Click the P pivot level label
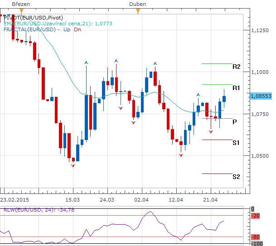Image resolution: width=276 pixels, height=246 pixels. click(x=235, y=122)
